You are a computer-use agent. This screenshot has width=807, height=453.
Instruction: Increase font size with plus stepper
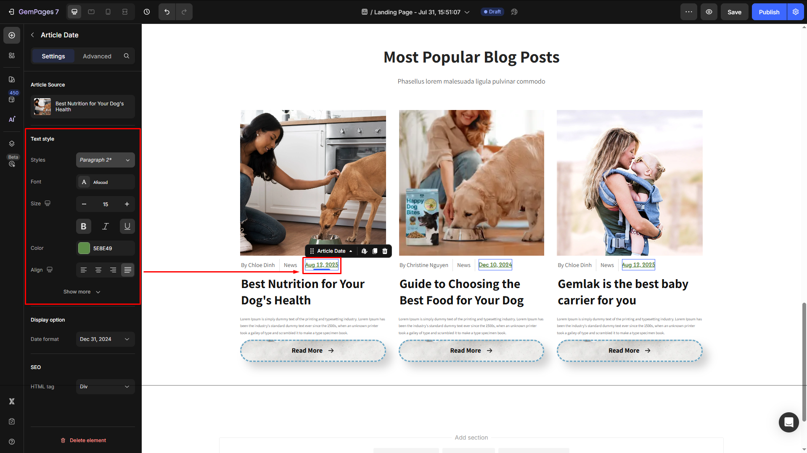coord(127,204)
